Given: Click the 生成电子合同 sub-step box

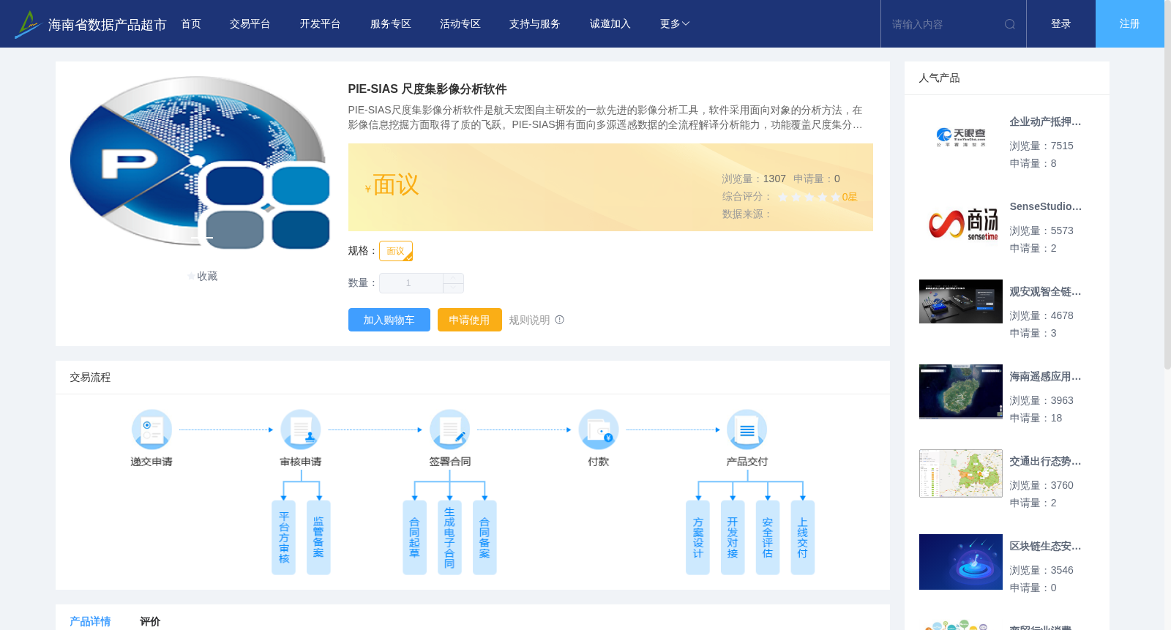Looking at the screenshot, I should 449,537.
